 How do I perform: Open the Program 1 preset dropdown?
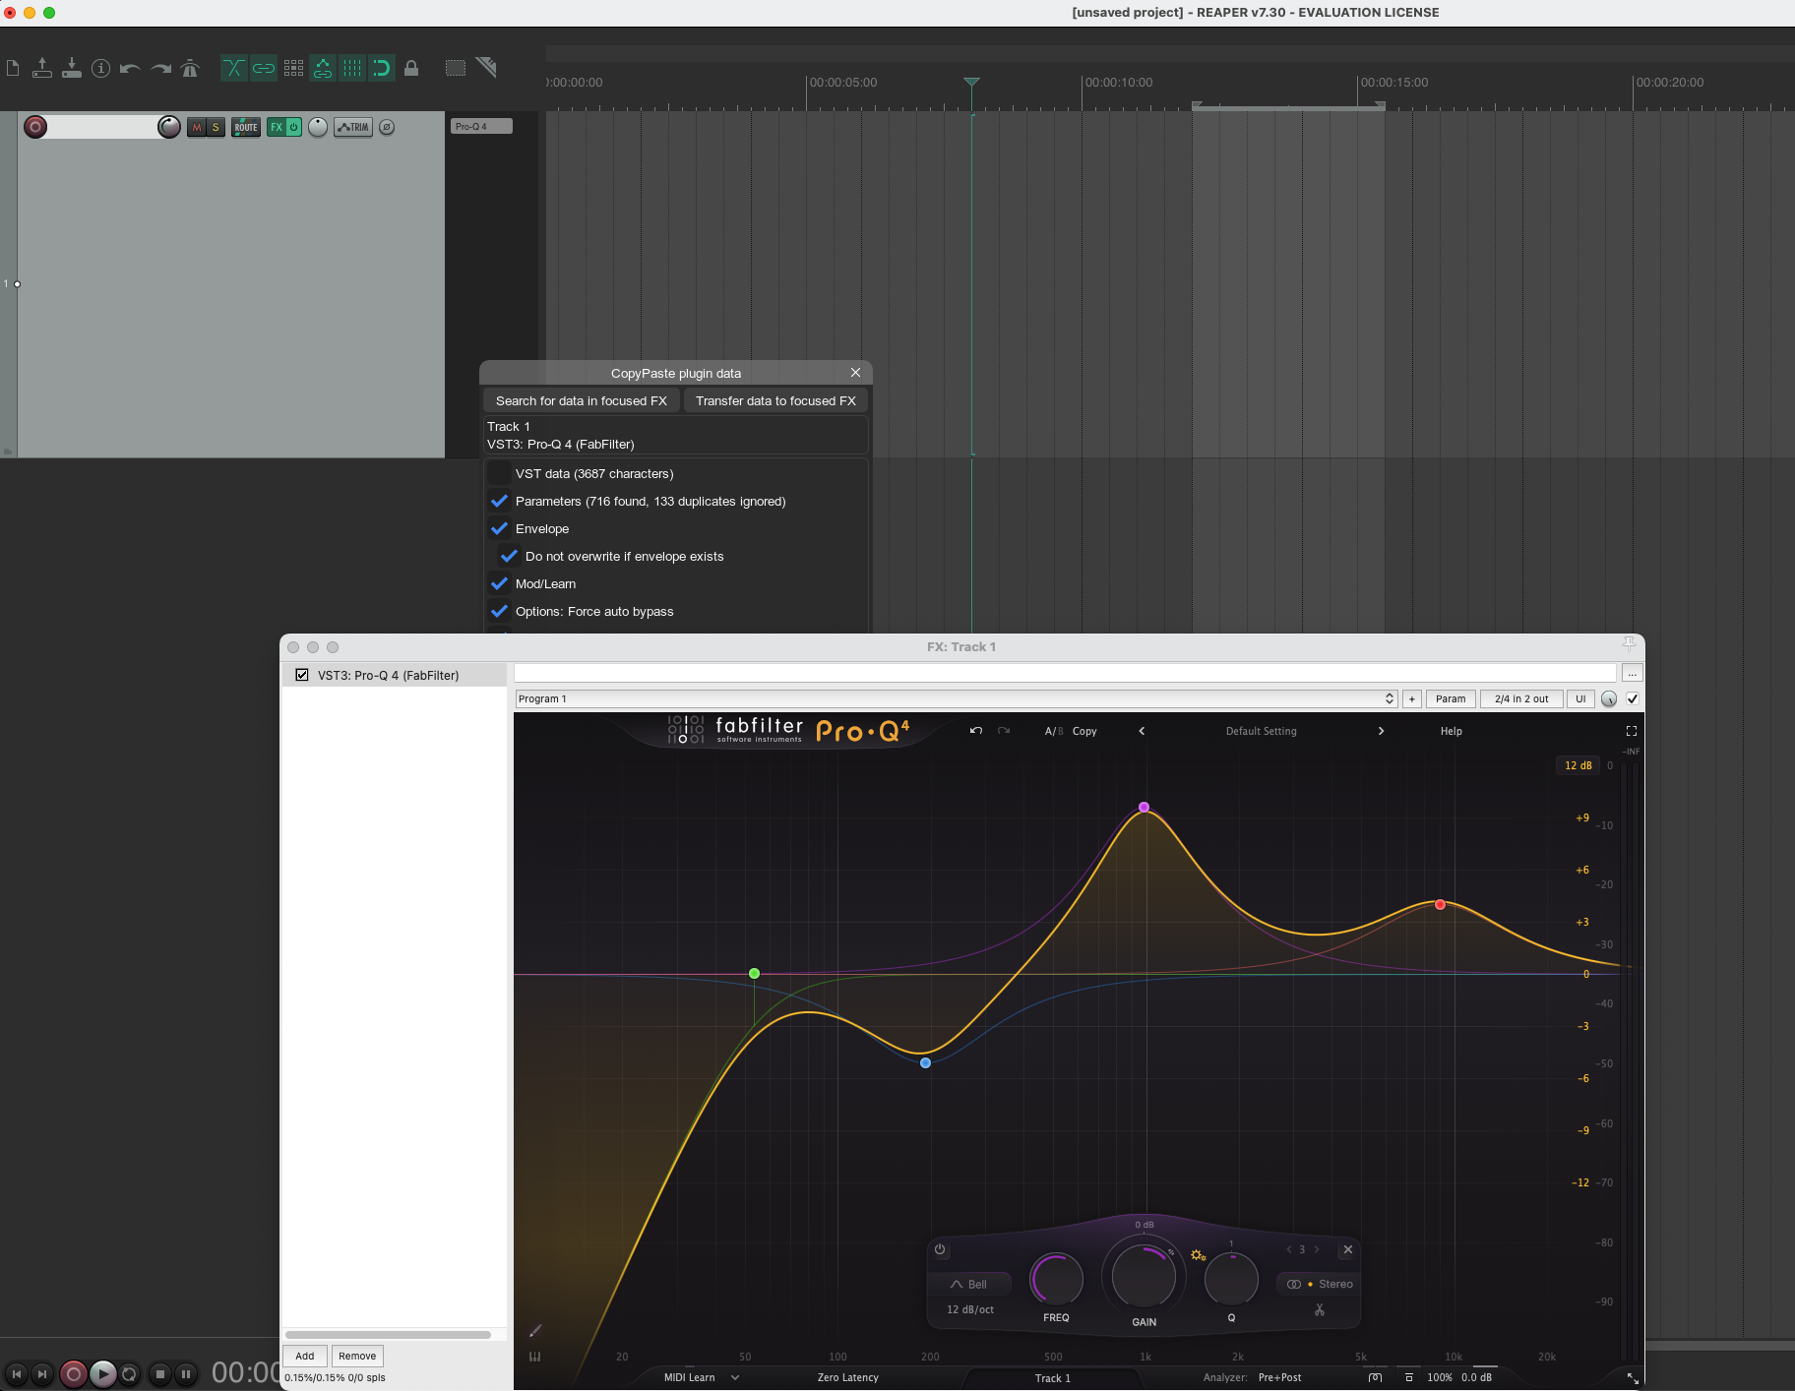955,698
